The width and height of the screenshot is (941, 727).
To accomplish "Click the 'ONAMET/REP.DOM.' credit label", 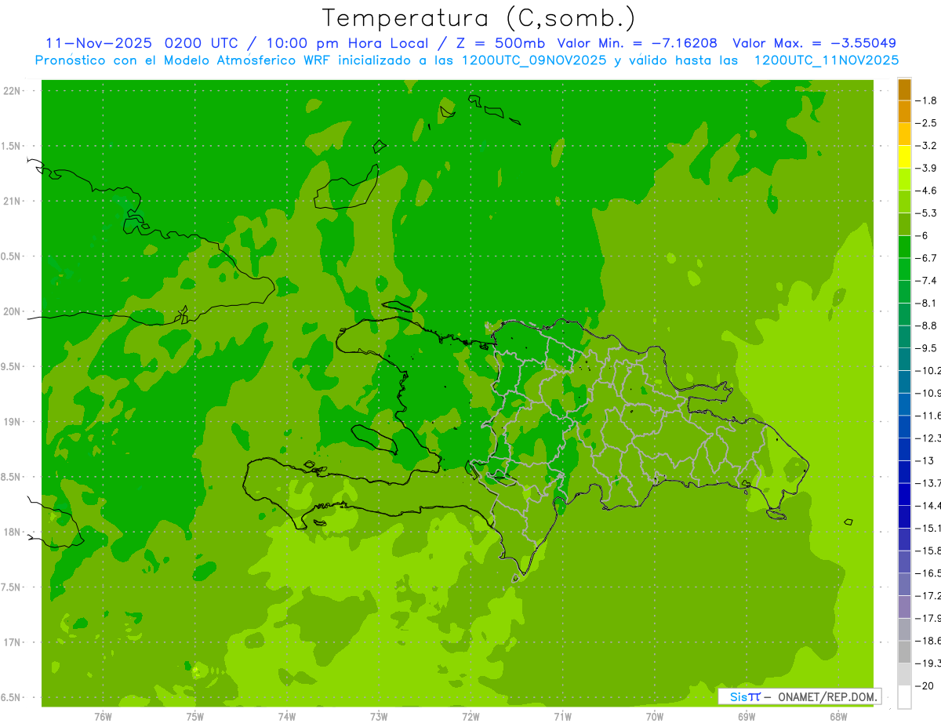I will click(827, 696).
